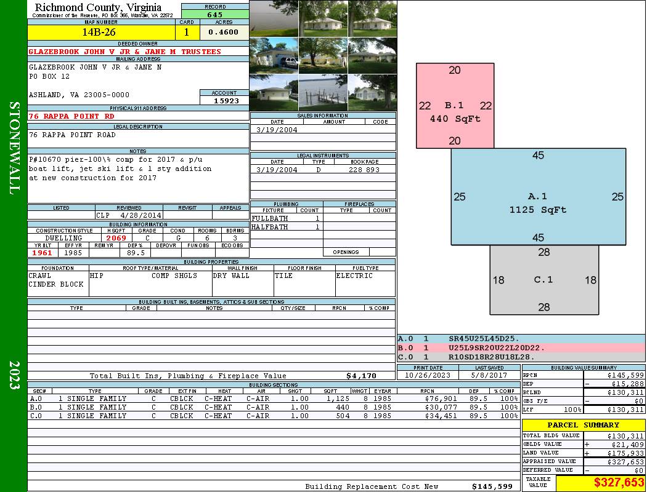Click SQFT value 504 in section C.0 row
647x492 pixels.
point(343,416)
